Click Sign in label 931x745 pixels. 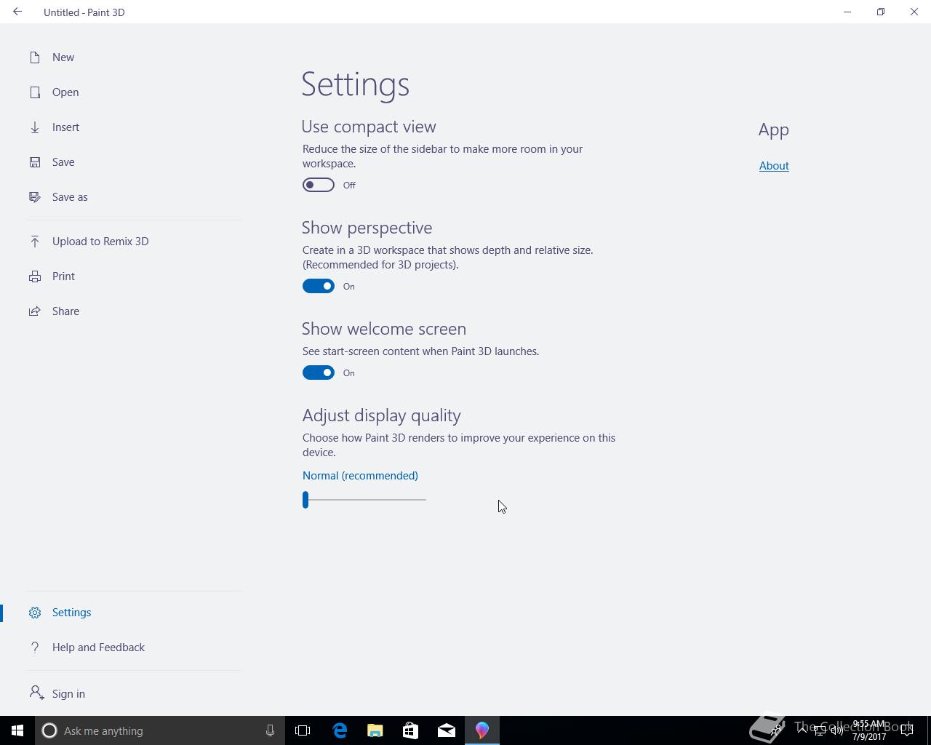pyautogui.click(x=68, y=694)
